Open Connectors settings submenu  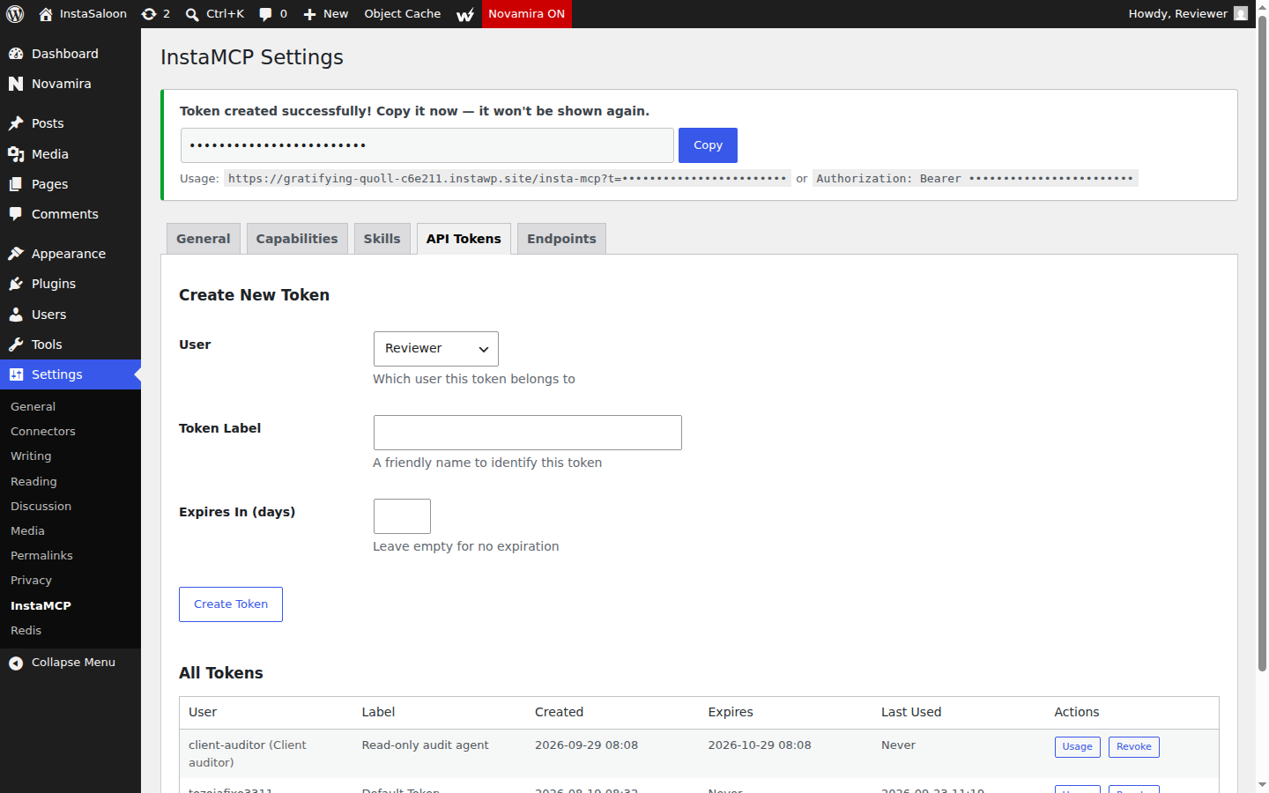[43, 432]
